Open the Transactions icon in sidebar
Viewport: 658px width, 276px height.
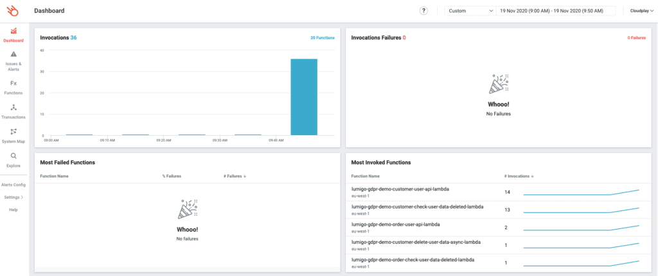[13, 107]
